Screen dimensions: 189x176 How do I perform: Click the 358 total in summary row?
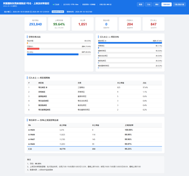94,149
